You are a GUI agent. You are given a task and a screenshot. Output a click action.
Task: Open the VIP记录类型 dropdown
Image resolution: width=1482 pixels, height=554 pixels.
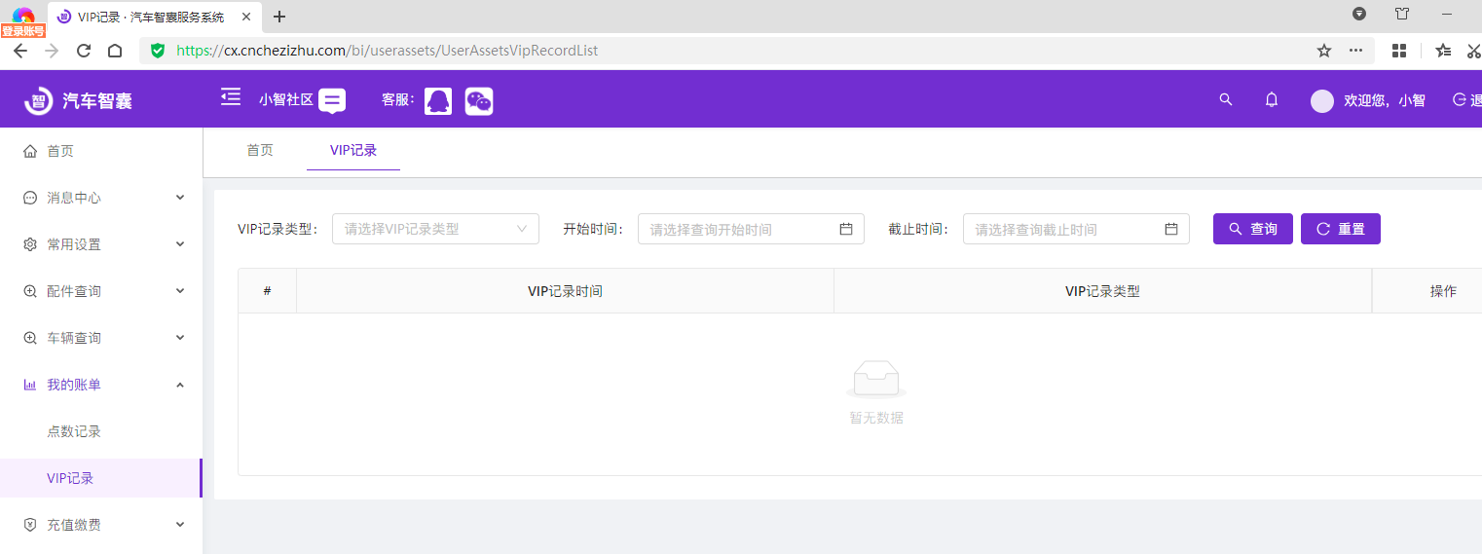point(435,229)
